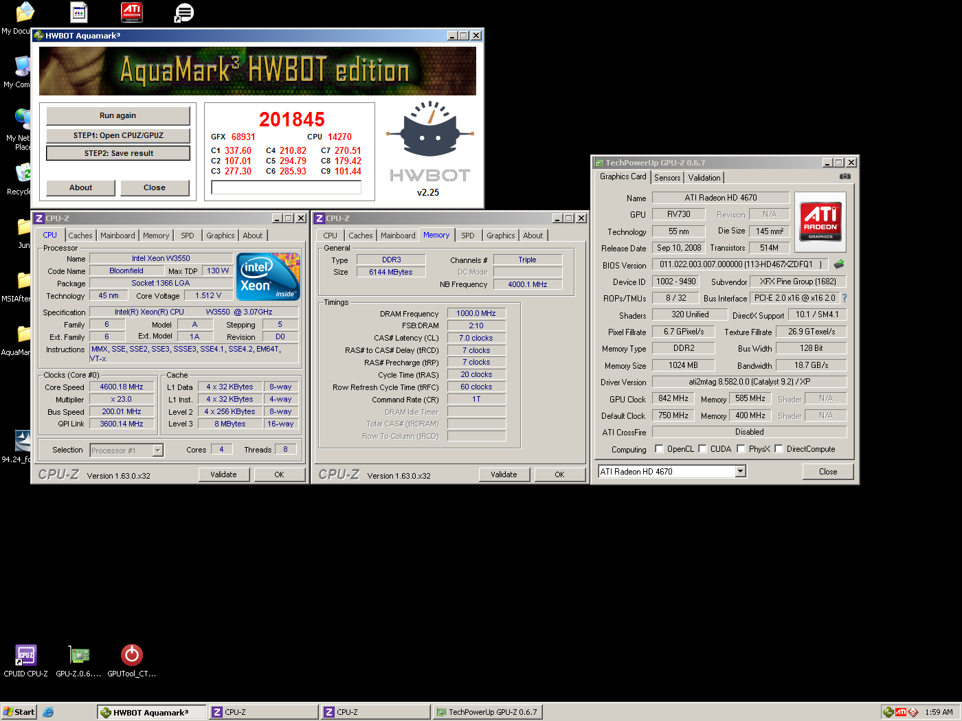Switch to Mainboard tab in left CPU-Z
The height and width of the screenshot is (721, 962).
click(x=118, y=236)
